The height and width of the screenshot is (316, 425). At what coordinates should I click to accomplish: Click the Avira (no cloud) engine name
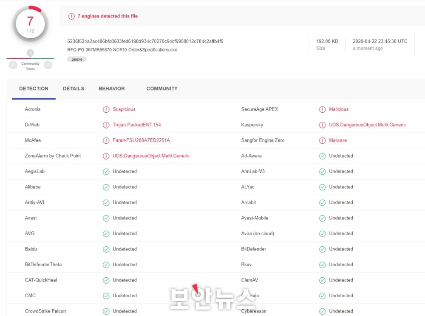[258, 233]
